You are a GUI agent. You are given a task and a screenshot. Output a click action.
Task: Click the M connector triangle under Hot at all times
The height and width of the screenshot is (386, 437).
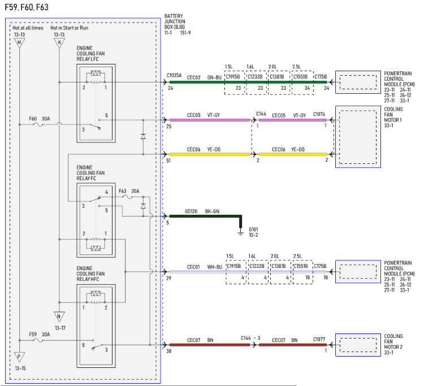pos(20,42)
